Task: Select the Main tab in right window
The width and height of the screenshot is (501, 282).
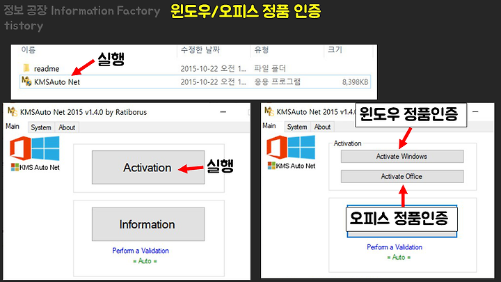Action: (269, 125)
